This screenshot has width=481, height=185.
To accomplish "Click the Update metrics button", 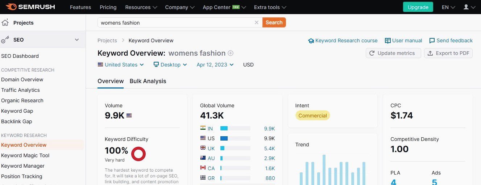I will click(393, 53).
